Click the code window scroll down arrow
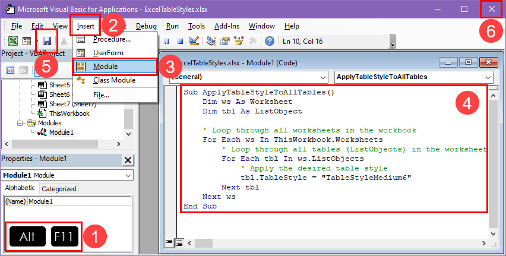 pos(493,233)
